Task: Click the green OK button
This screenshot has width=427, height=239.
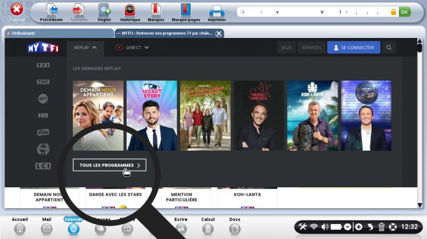Action: click(x=405, y=12)
